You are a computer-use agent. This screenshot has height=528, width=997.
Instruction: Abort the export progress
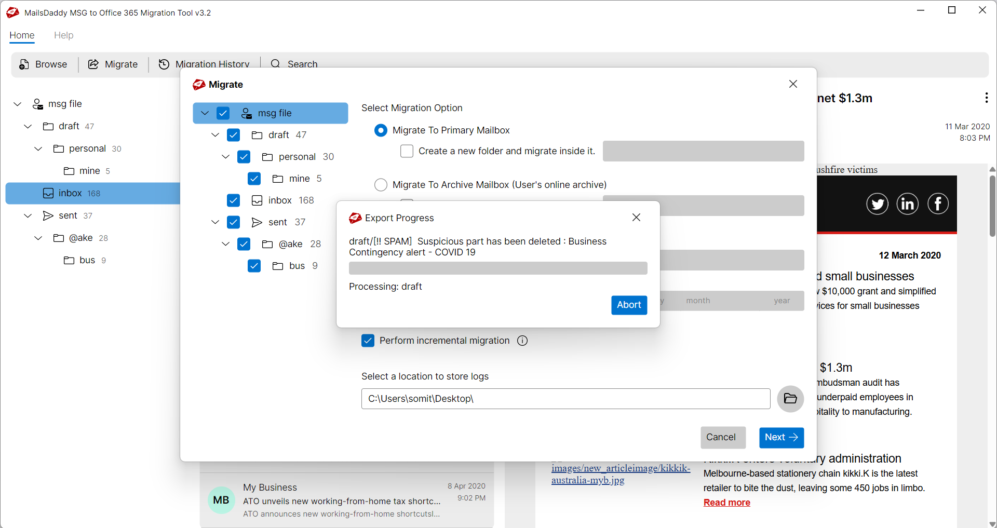click(628, 305)
